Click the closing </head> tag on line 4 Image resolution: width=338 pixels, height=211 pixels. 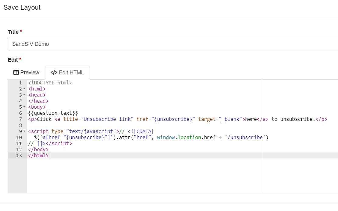tap(38, 101)
